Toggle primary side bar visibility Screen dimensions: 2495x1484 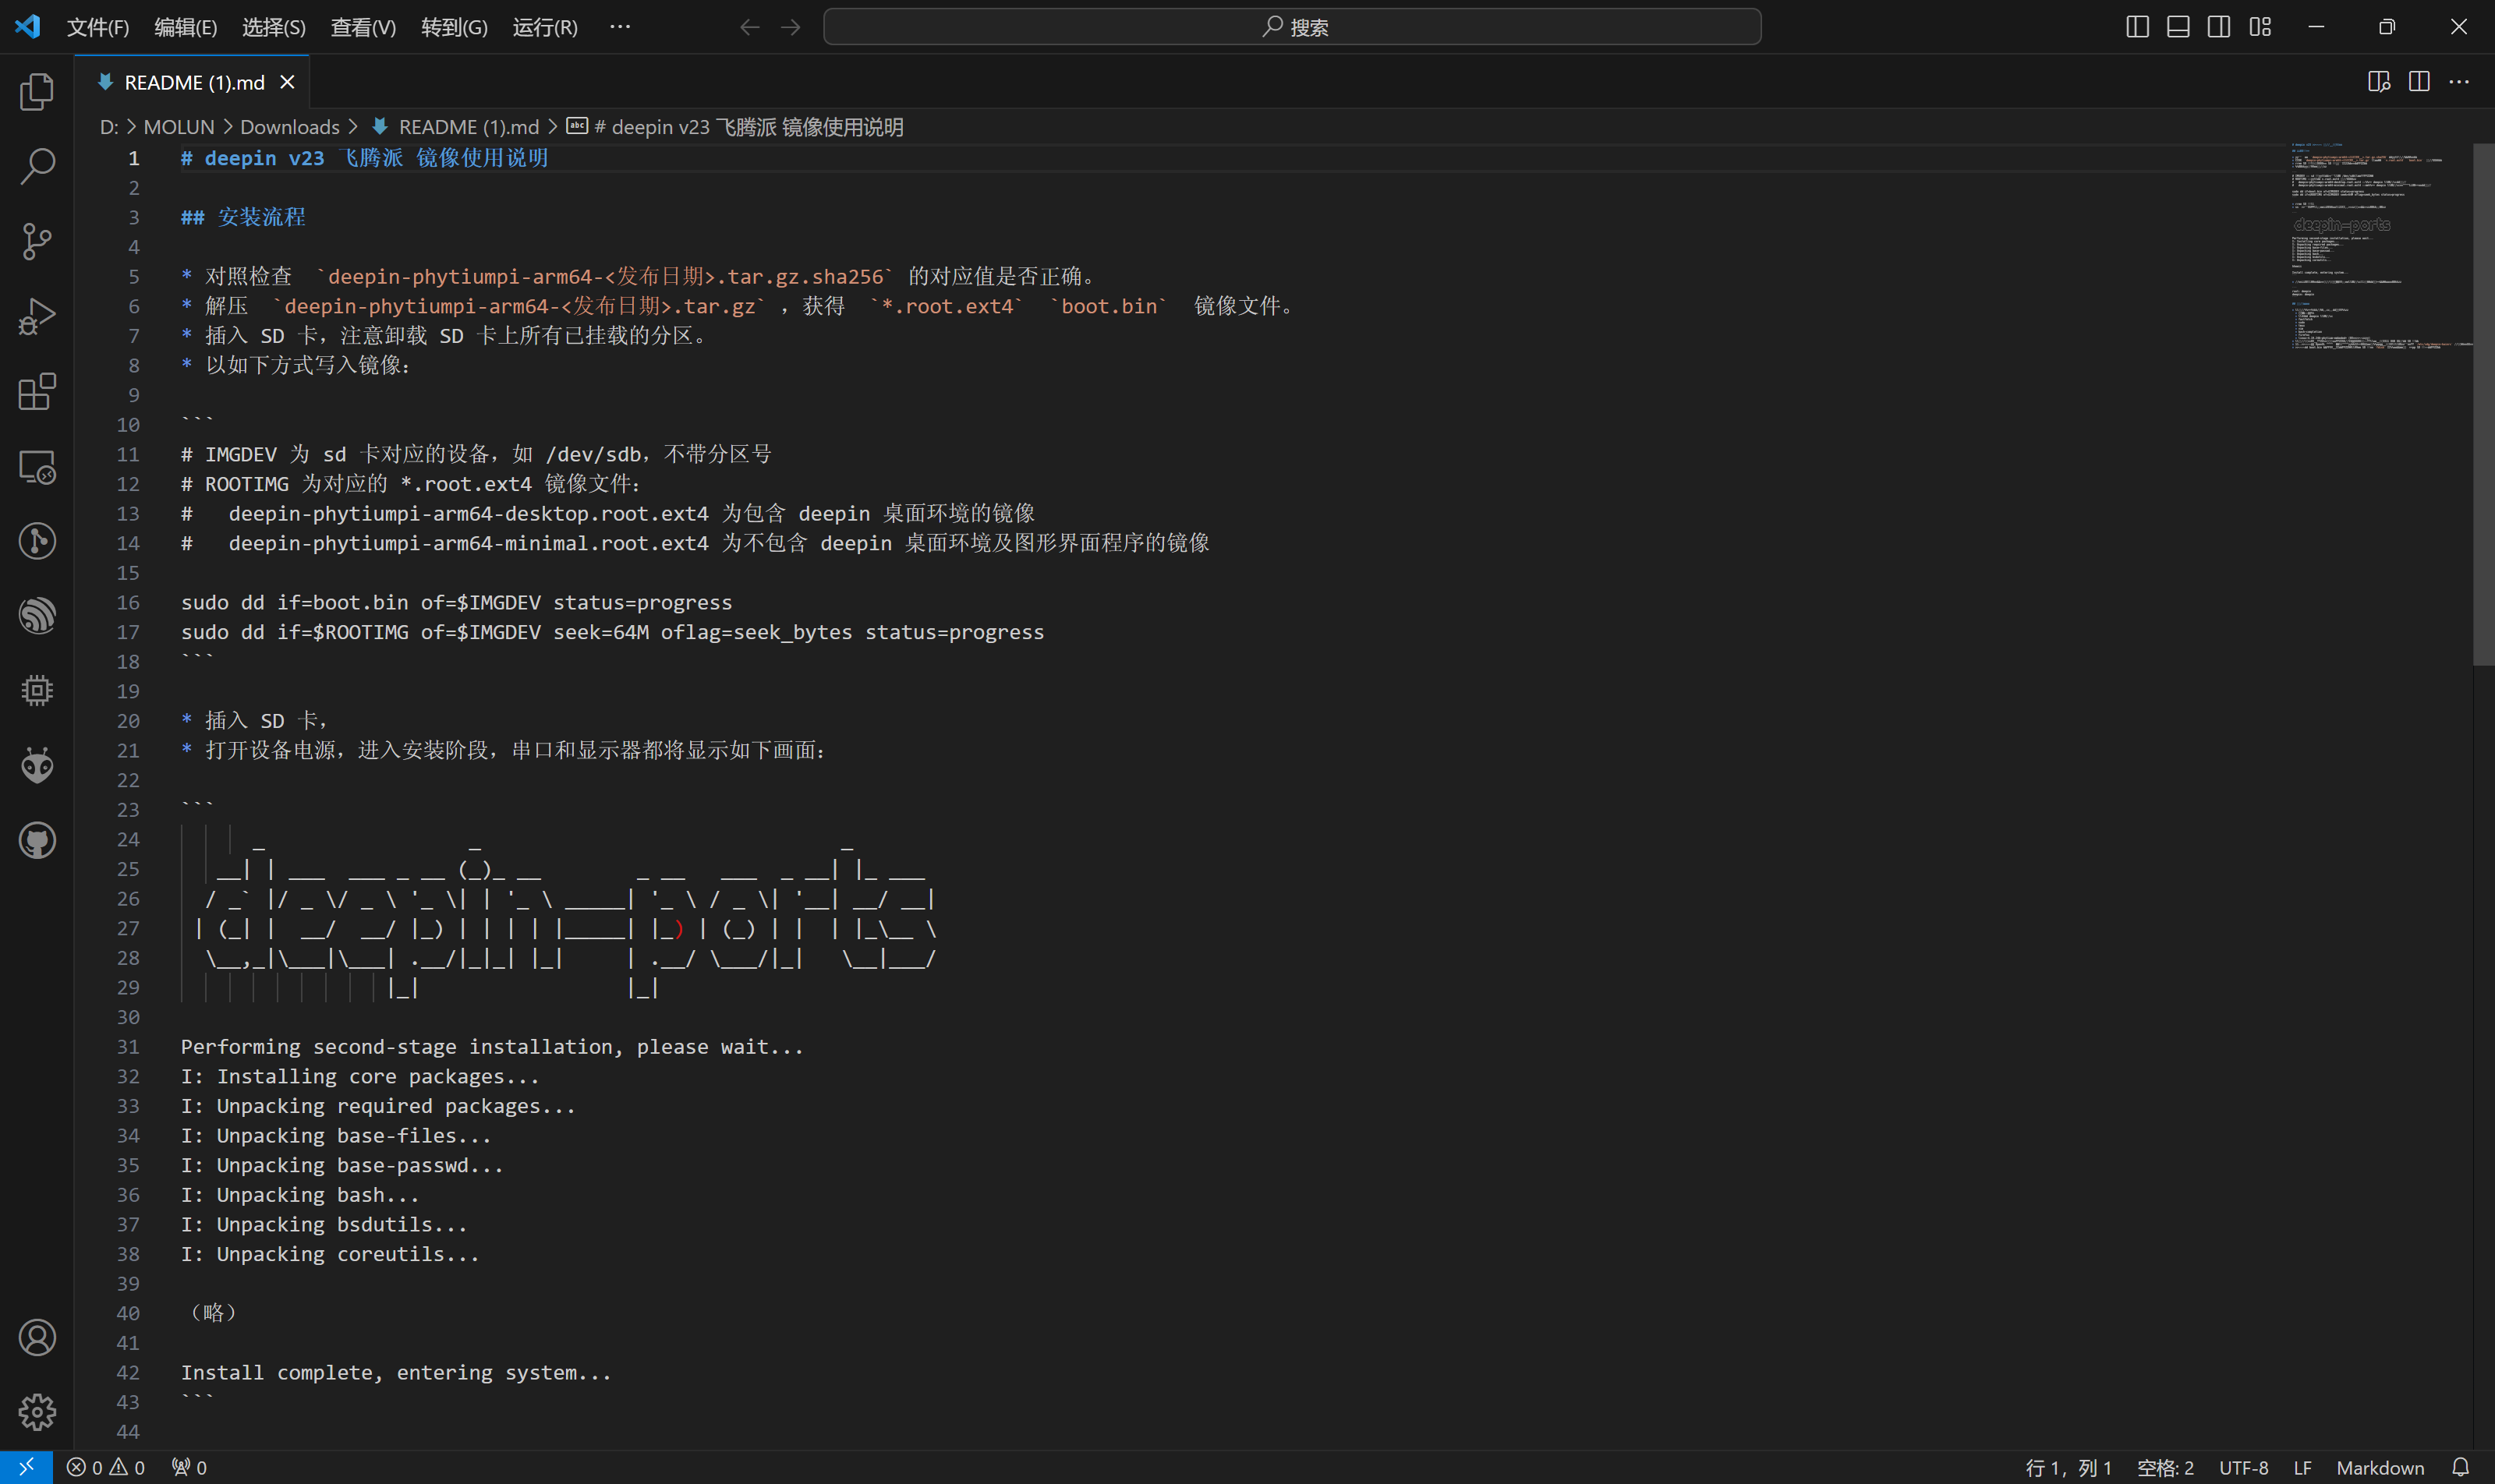click(x=2137, y=27)
